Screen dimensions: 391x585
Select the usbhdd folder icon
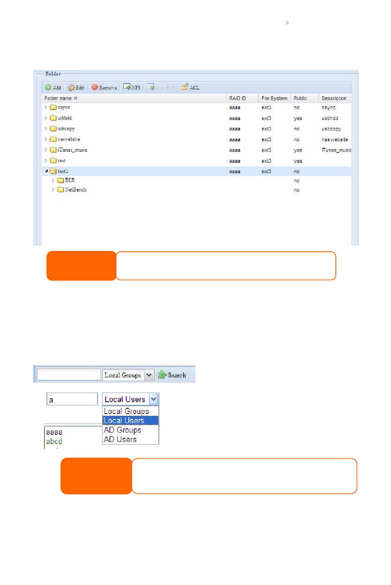click(53, 118)
